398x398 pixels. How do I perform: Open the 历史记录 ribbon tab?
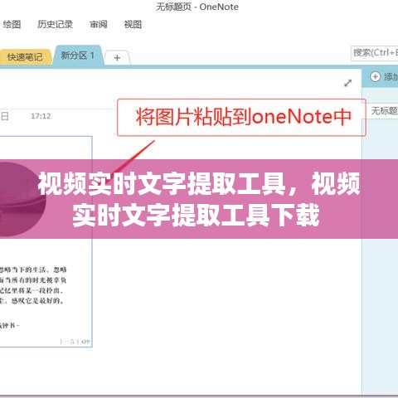55,24
